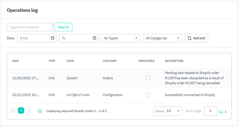Sort by the Date column header
This screenshot has height=127, width=239.
pyautogui.click(x=16, y=61)
